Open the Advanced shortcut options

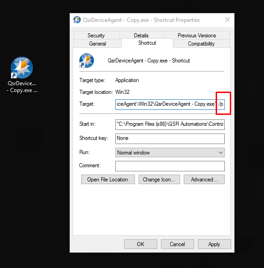click(204, 179)
